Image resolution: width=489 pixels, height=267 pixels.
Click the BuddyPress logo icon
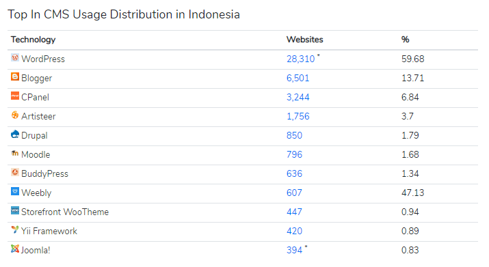click(x=15, y=172)
